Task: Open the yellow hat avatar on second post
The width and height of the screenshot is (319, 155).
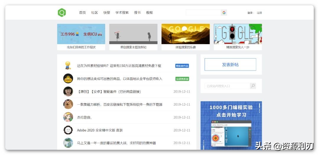Action: click(x=68, y=79)
